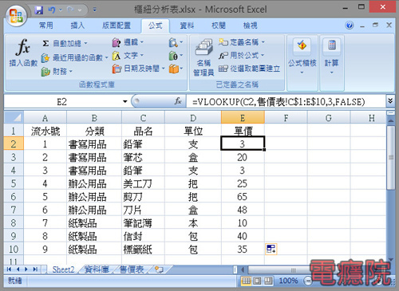Open Math and Trig functions icon

pos(173,56)
